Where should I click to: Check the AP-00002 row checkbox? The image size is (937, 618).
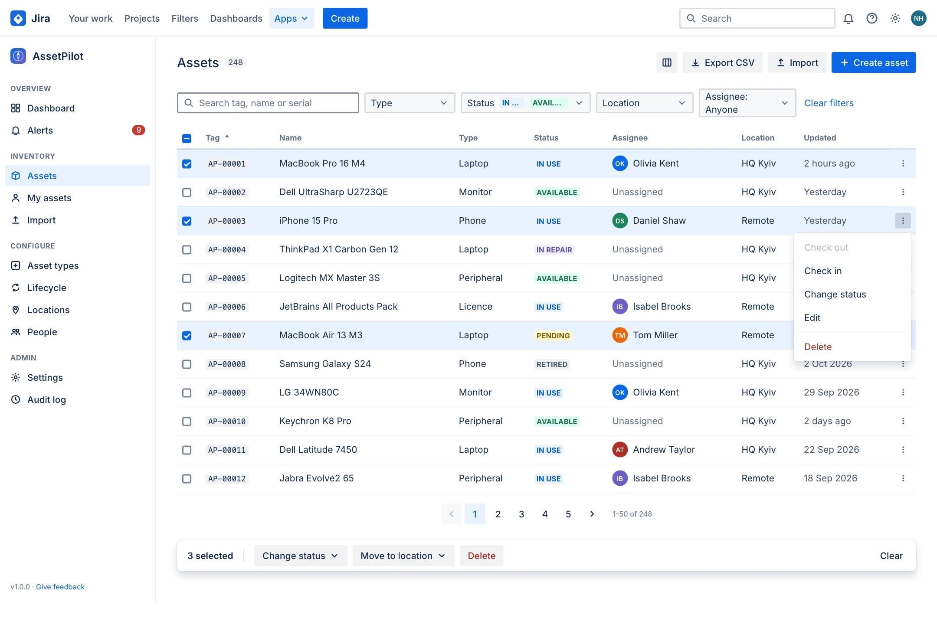(x=187, y=193)
